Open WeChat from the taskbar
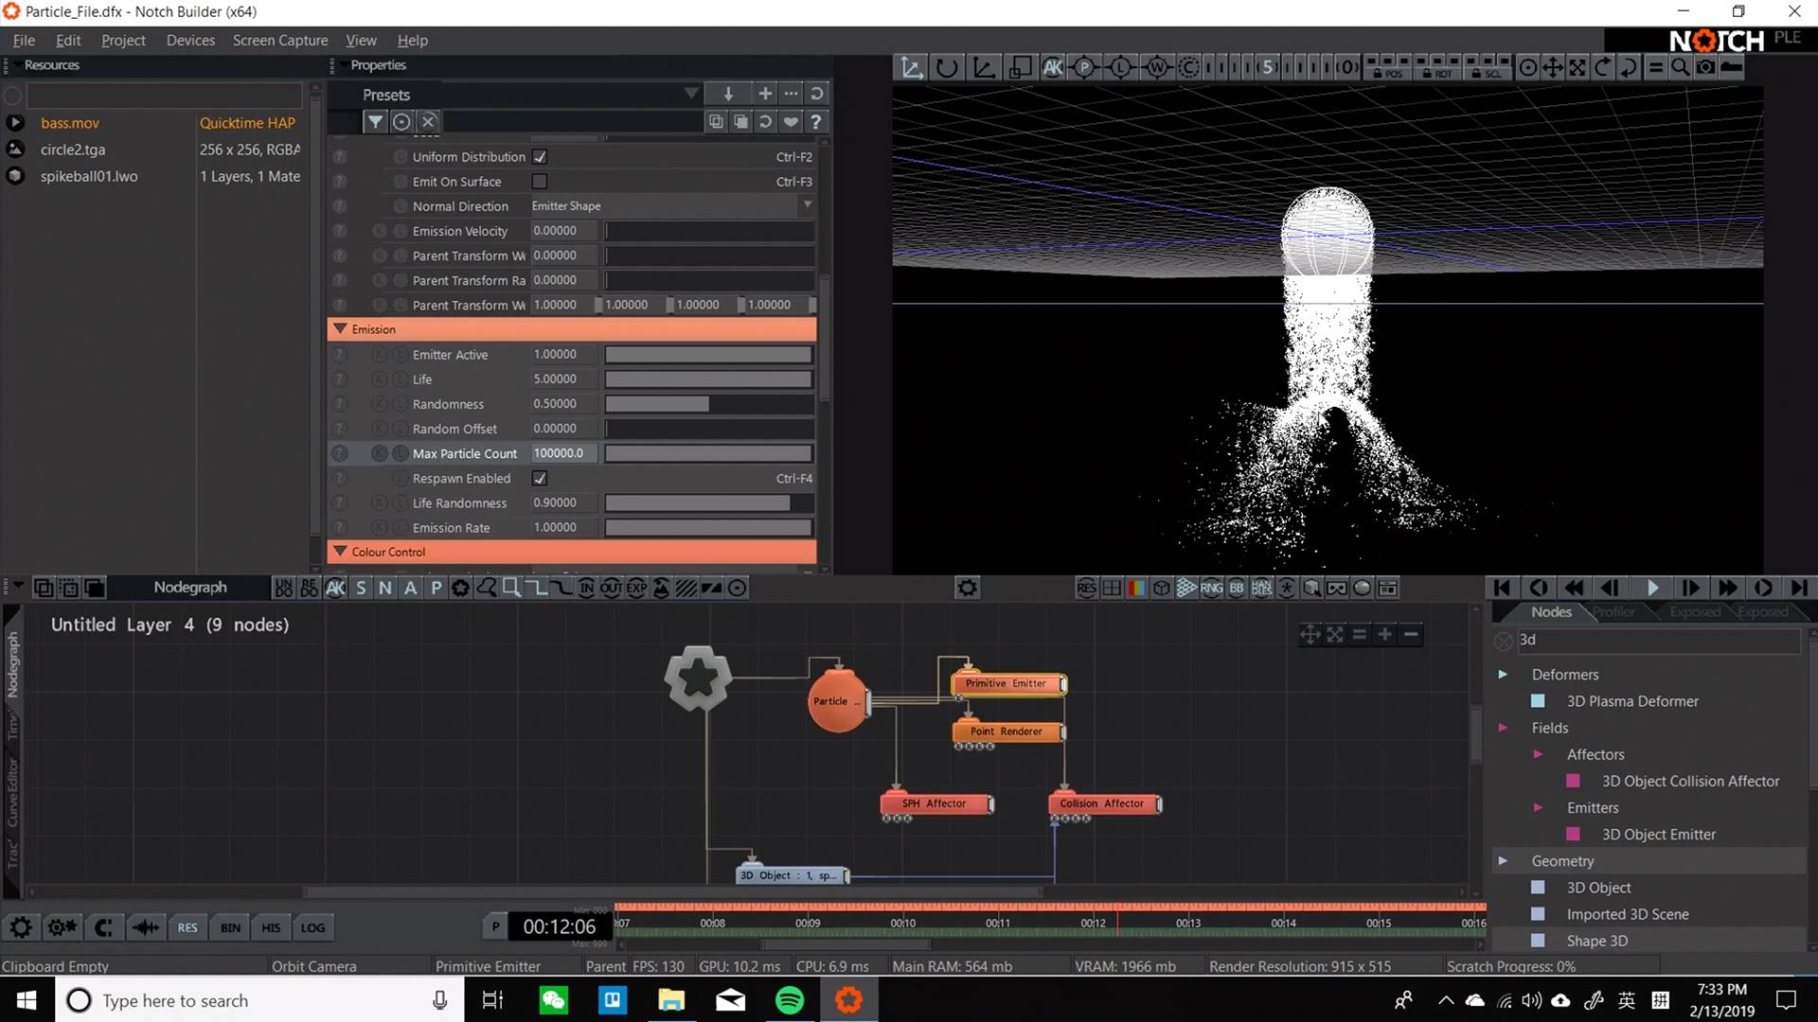This screenshot has width=1818, height=1022. (553, 999)
